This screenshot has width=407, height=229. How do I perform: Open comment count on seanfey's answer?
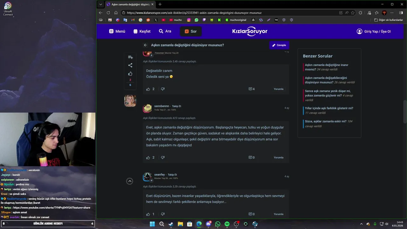pyautogui.click(x=252, y=214)
